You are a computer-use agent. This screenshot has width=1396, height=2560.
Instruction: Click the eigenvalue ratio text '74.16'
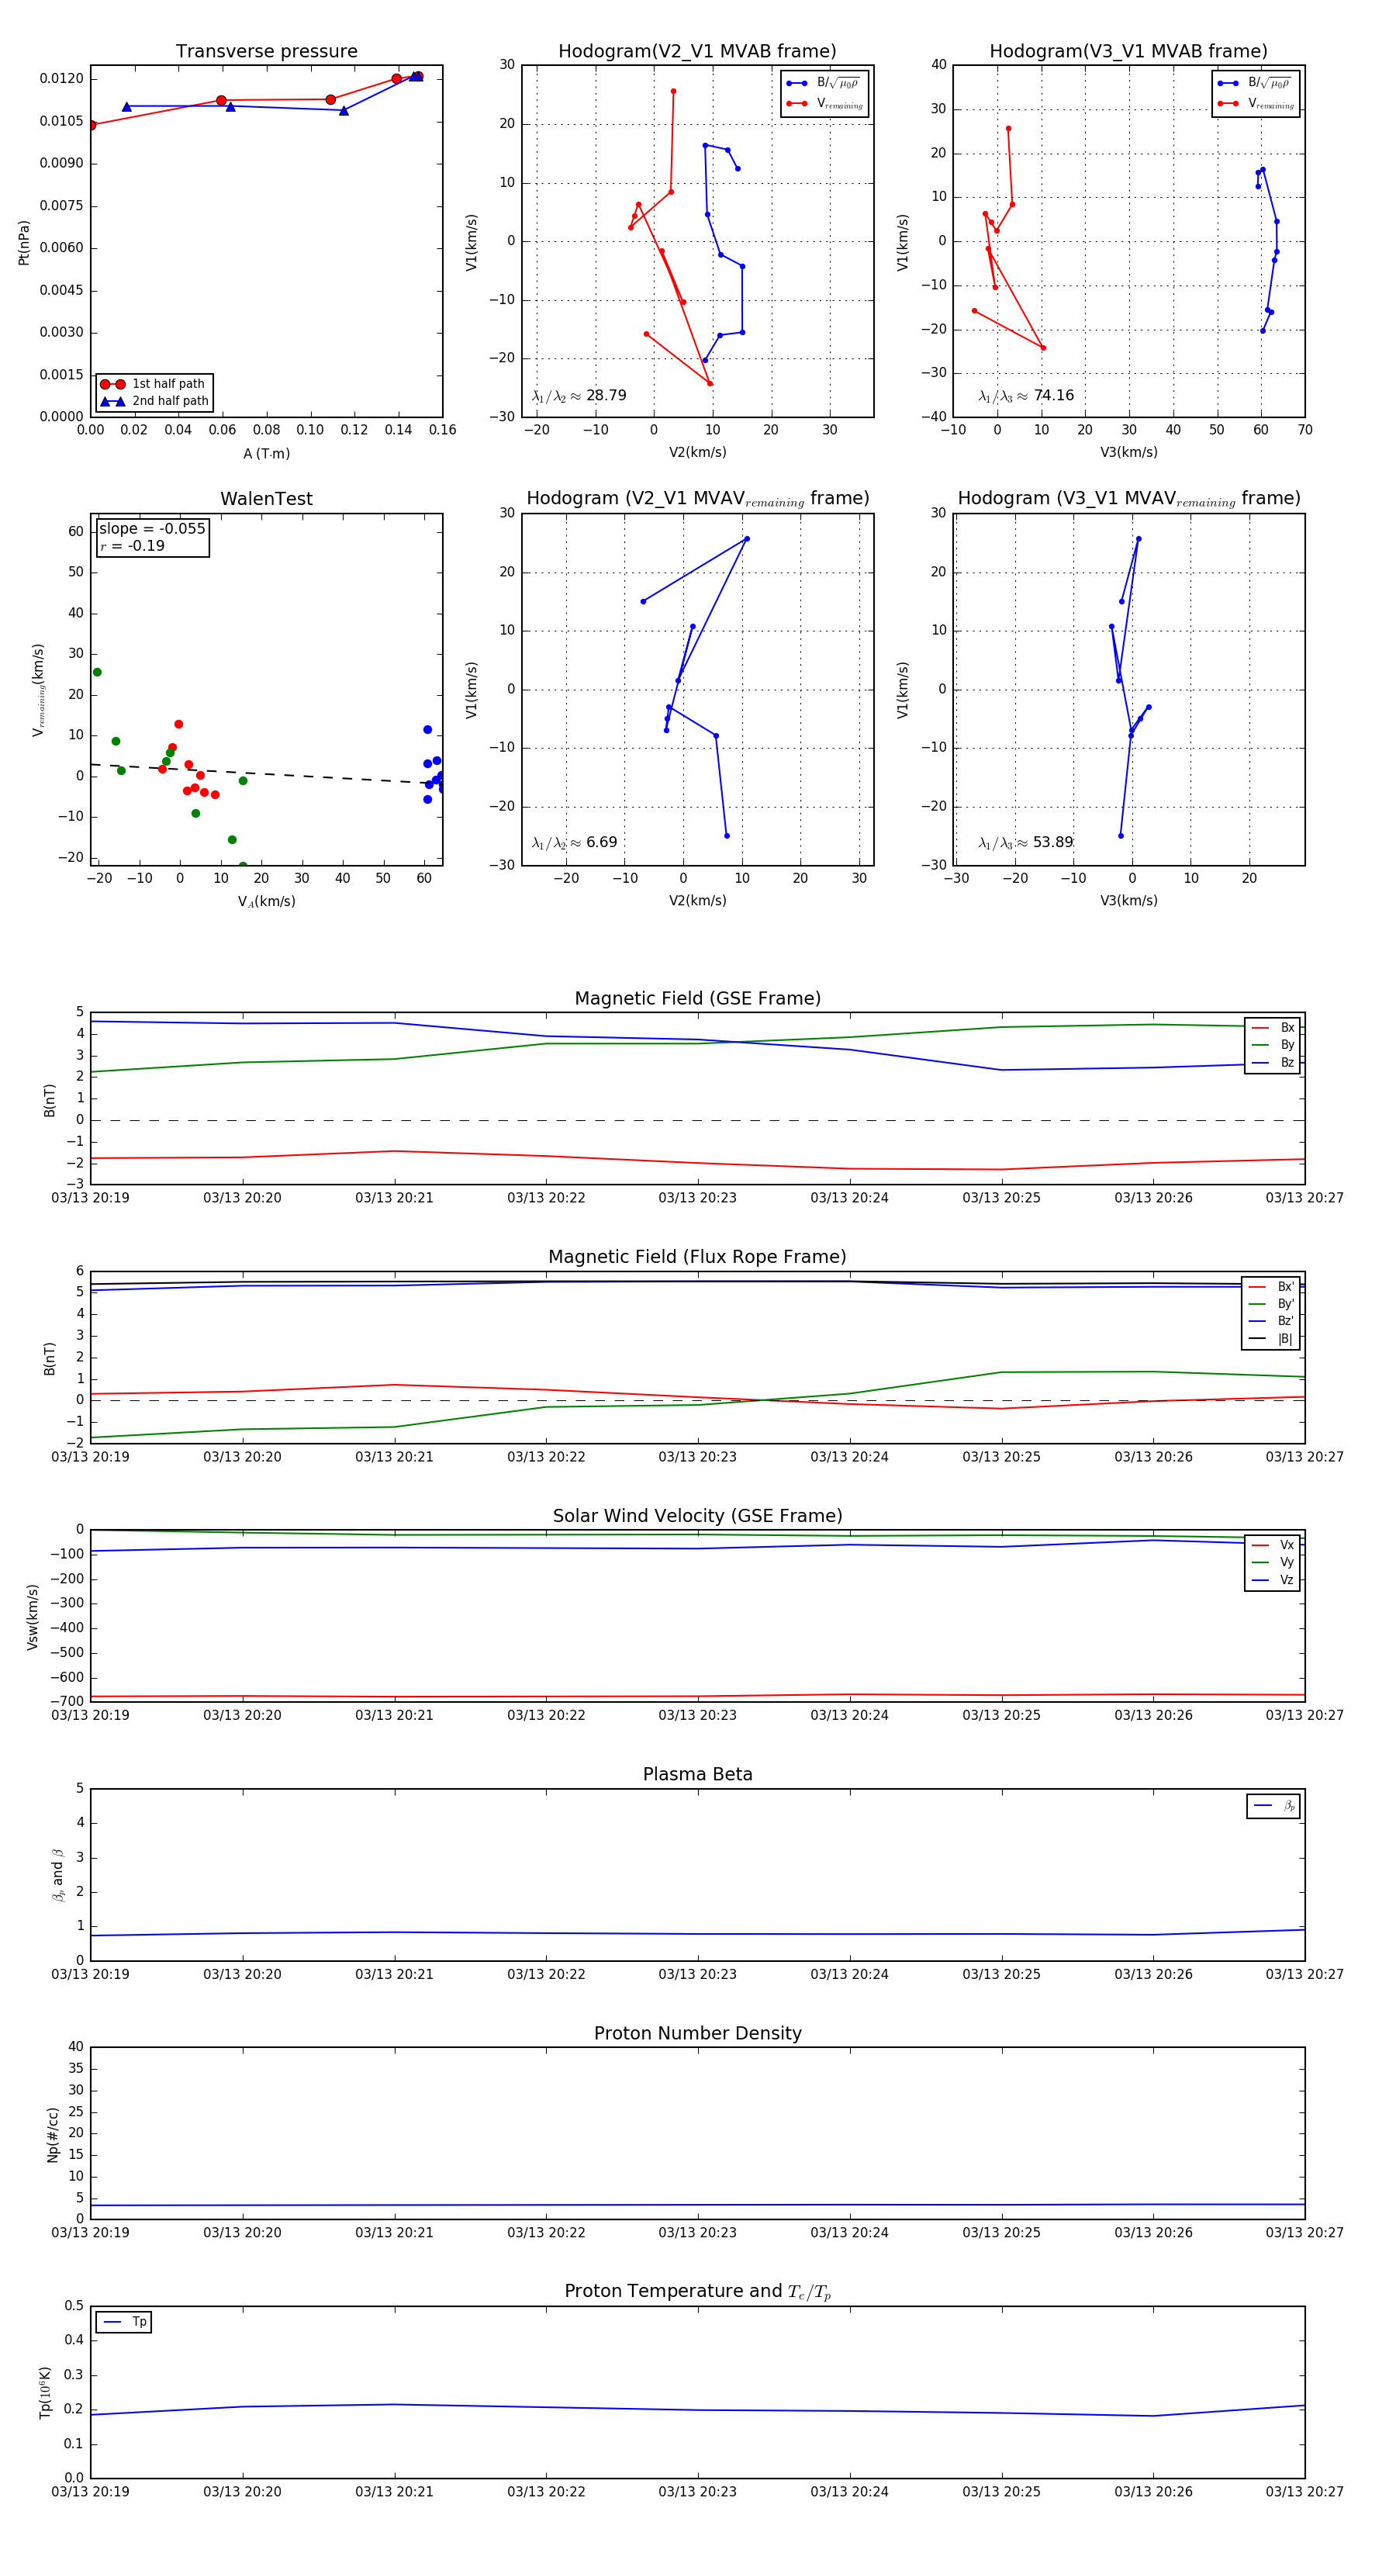pyautogui.click(x=1053, y=396)
